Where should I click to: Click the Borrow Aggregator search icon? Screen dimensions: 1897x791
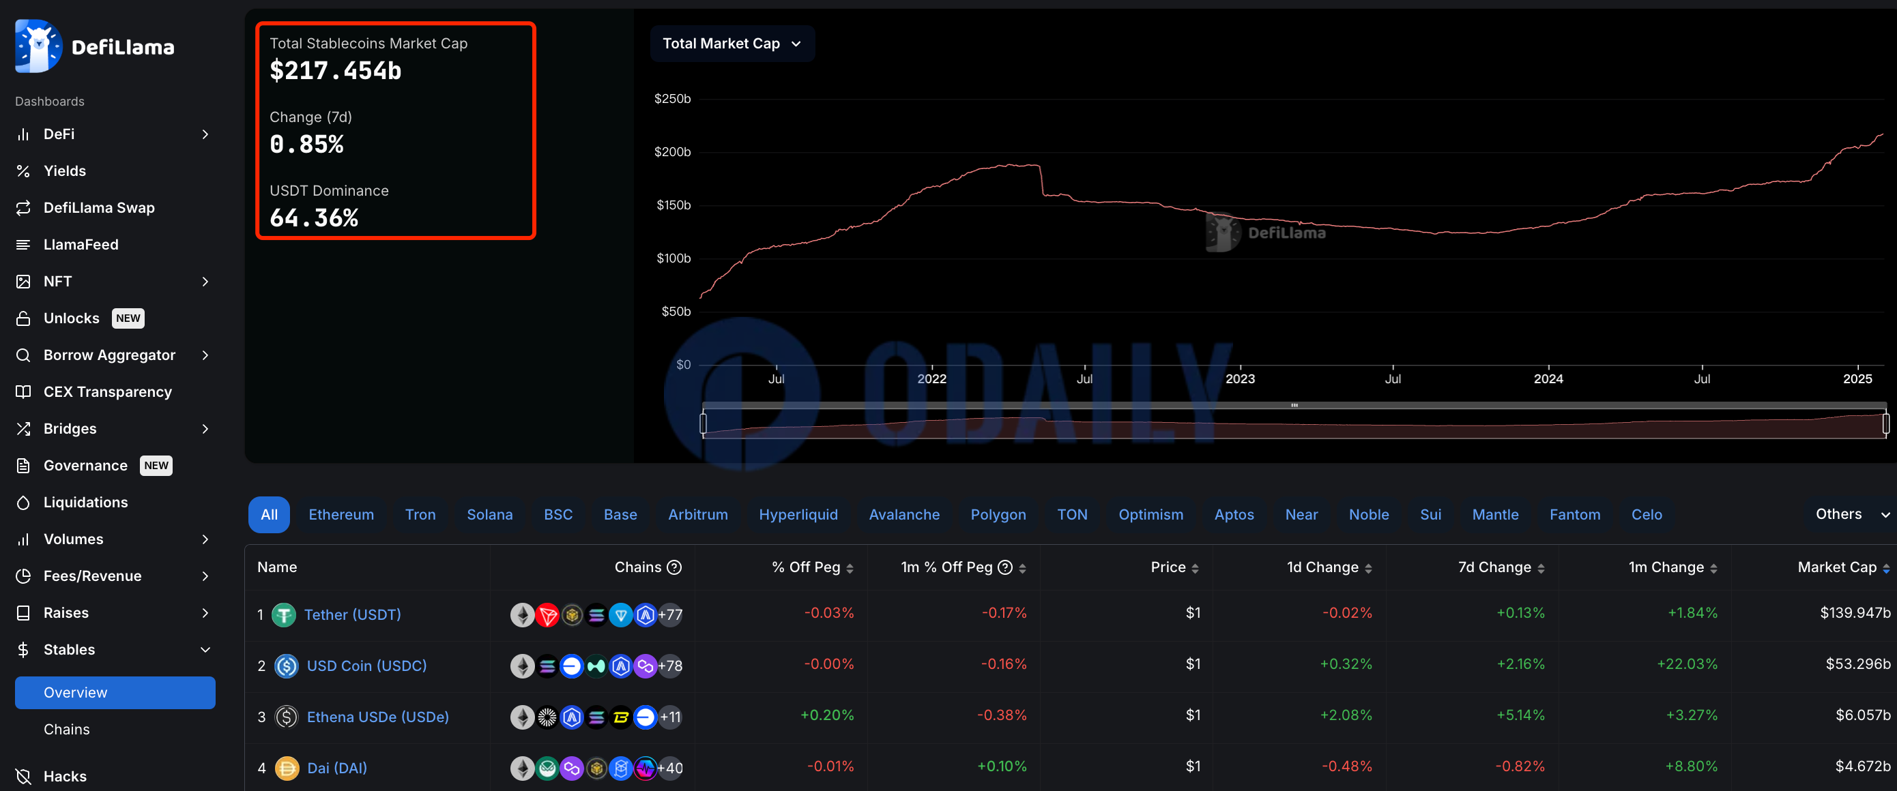coord(24,355)
